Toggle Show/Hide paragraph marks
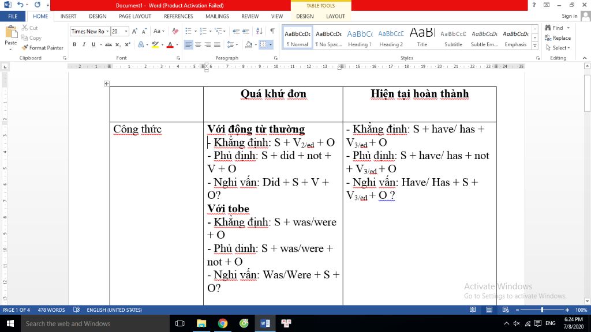Screen dimensions: 591x332 (272, 31)
